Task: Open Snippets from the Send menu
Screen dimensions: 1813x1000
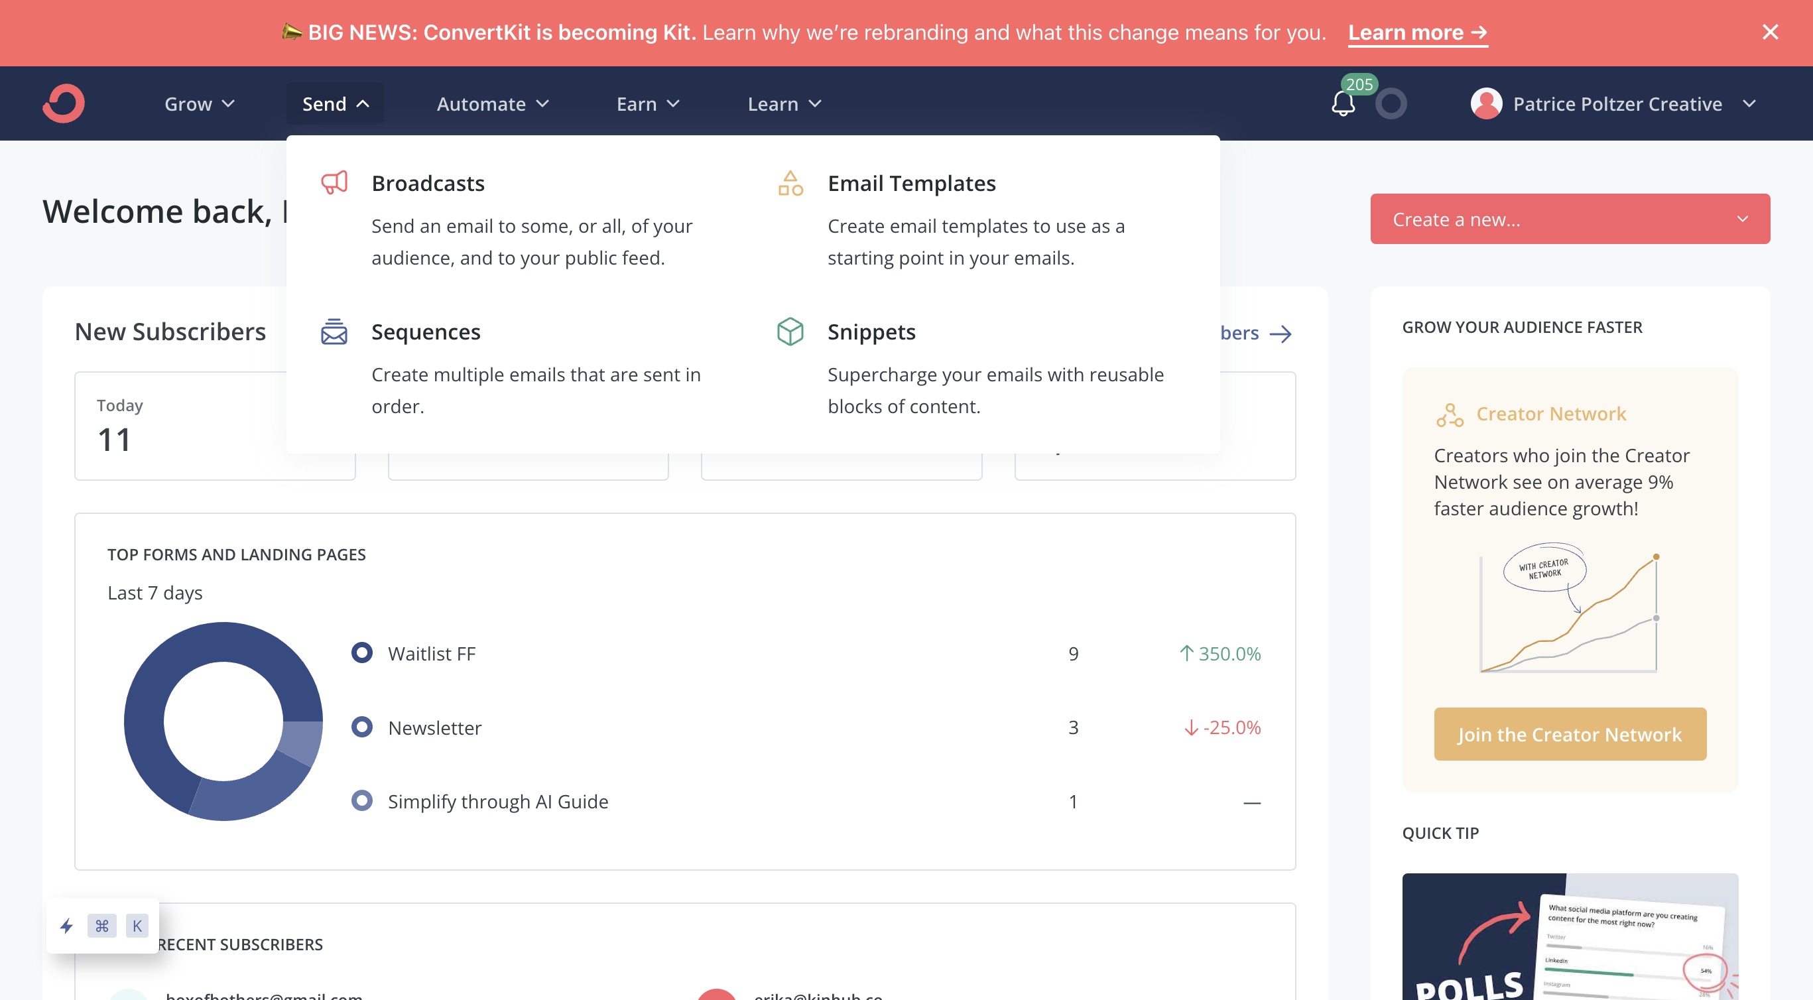Action: click(871, 332)
